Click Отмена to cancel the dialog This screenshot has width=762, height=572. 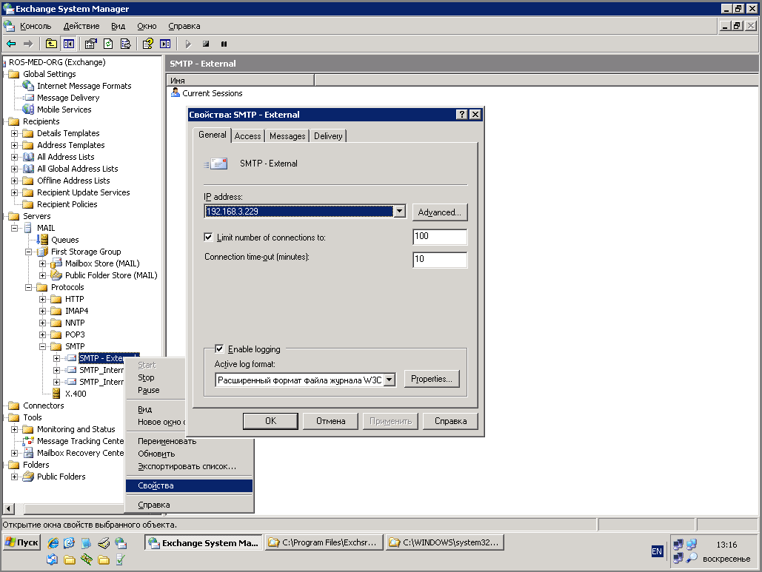click(330, 421)
